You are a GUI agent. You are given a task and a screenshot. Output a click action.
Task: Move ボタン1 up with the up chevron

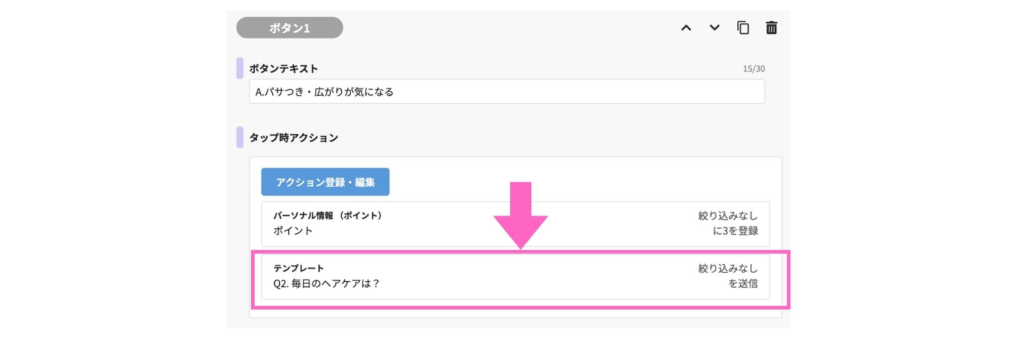pyautogui.click(x=686, y=28)
